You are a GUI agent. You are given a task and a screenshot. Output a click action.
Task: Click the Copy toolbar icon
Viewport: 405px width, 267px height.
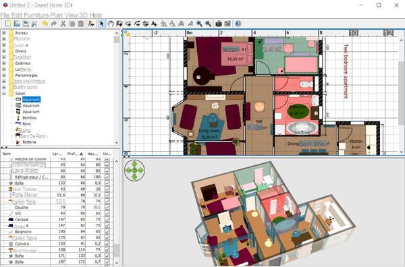(x=72, y=24)
